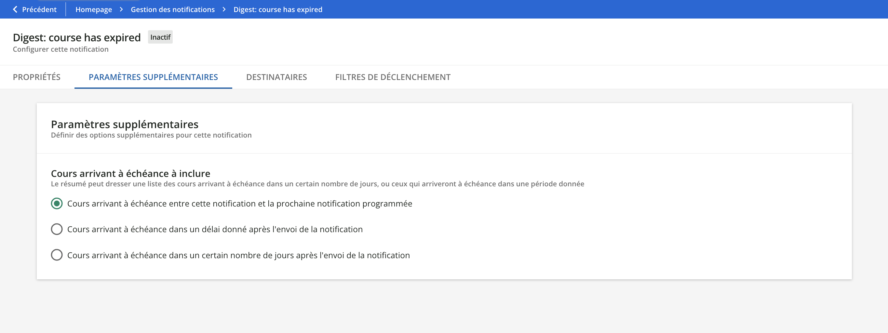Click the chevron after Gestion des notifications
Screen dimensions: 888x333
coord(224,9)
